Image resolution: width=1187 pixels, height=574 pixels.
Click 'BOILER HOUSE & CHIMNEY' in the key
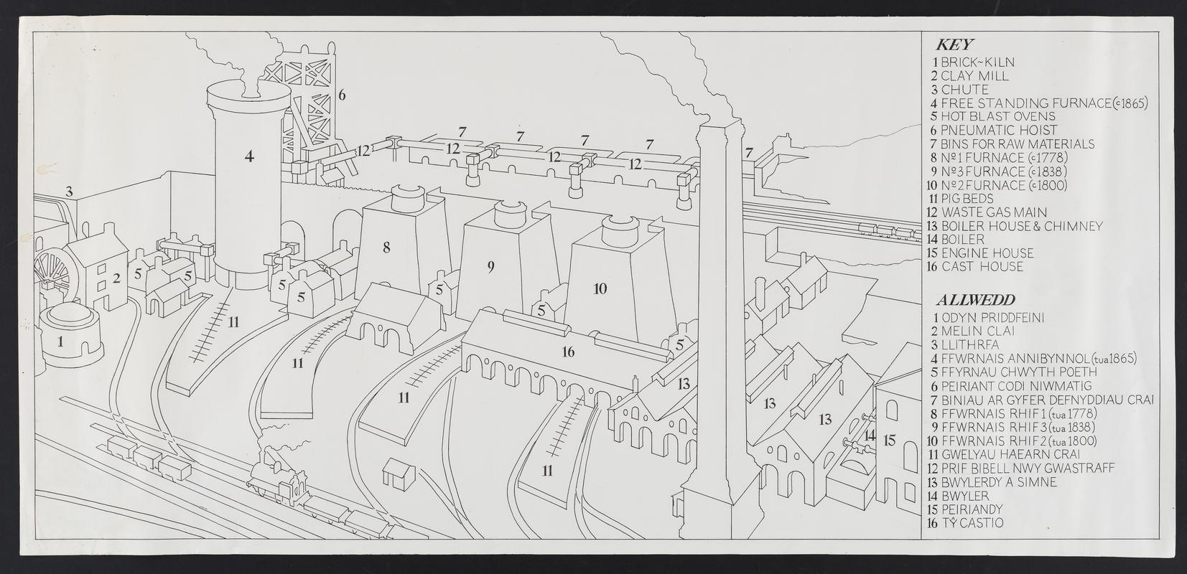tap(1021, 226)
